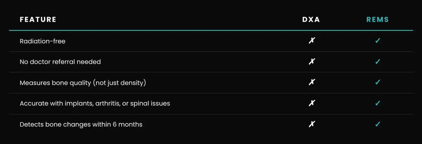Click the REMS checkmark for Radiation-free
Viewport: 422px width, 144px height.
(378, 41)
